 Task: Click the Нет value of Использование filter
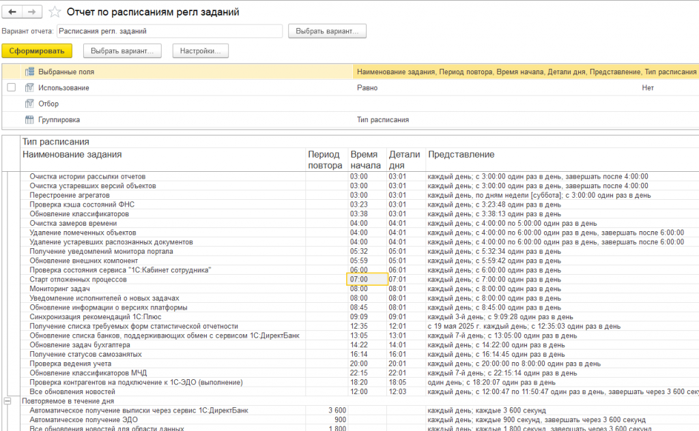[648, 88]
